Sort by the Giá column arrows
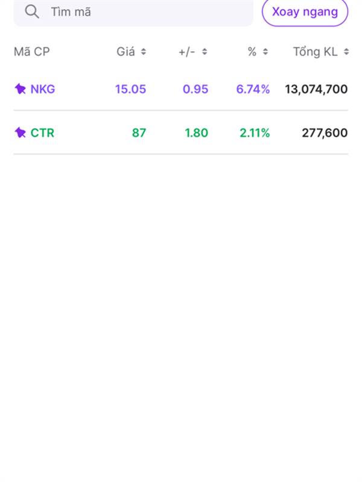Image resolution: width=362 pixels, height=482 pixels. pos(144,52)
